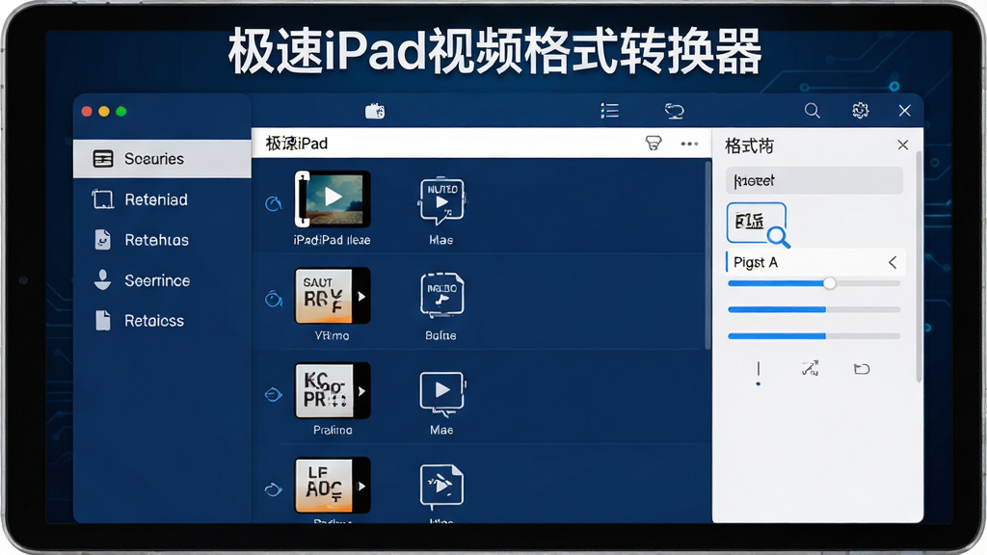Click the Hlae muted video format icon
This screenshot has width=987, height=555.
coord(441,200)
